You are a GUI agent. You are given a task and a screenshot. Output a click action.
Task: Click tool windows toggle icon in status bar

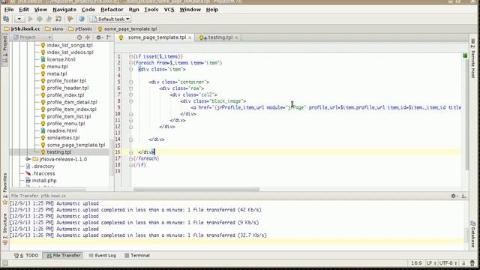pyautogui.click(x=5, y=263)
